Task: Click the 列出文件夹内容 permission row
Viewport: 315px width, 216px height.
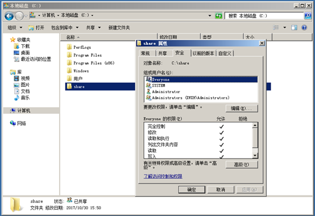Action: coord(198,144)
